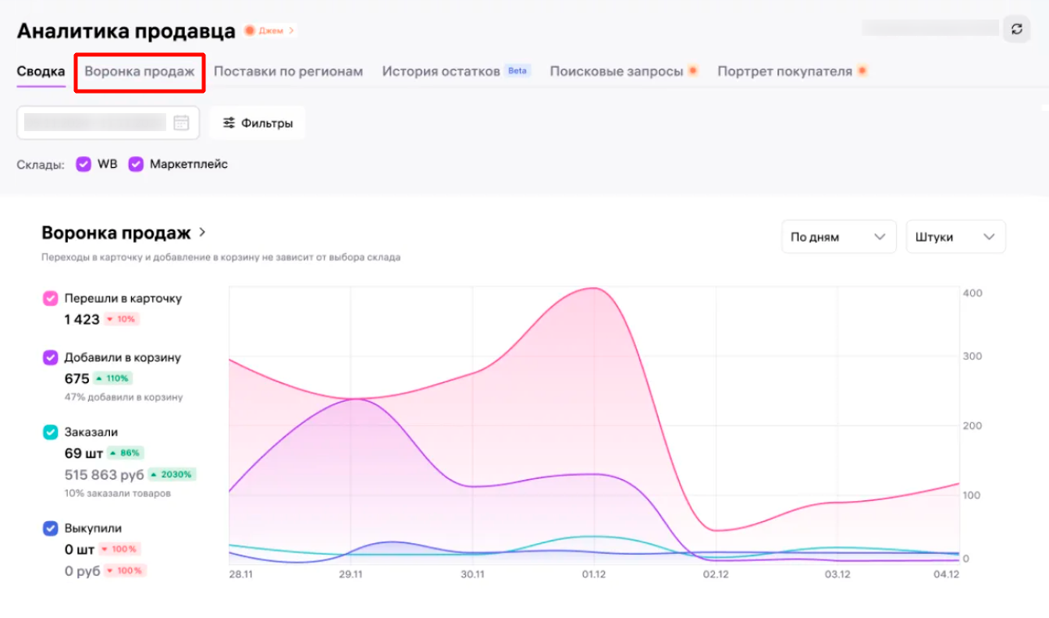Click the Beta badge near История остатков
This screenshot has height=618, width=1049.
[517, 71]
